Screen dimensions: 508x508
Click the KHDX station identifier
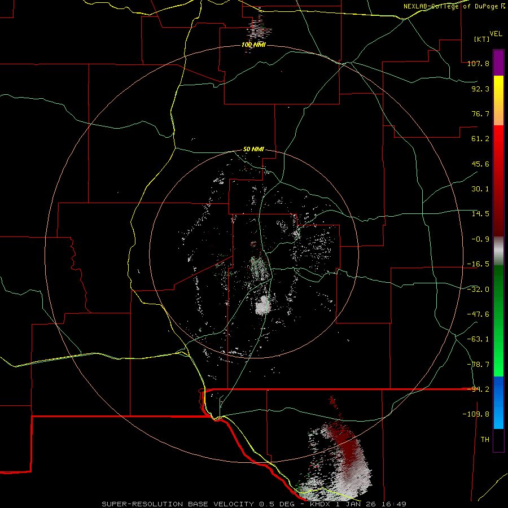pyautogui.click(x=321, y=504)
